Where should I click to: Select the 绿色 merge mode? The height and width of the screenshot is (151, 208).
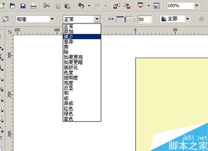tap(82, 114)
